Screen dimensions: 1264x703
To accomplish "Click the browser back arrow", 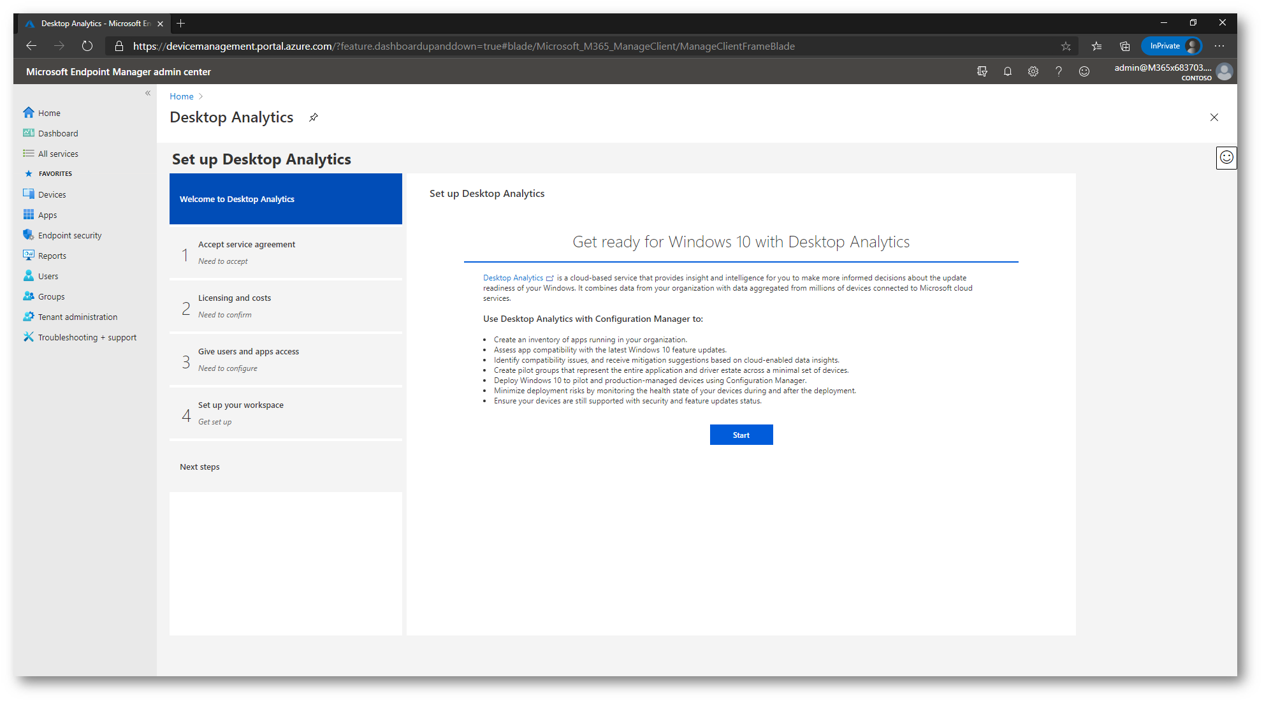I will [x=31, y=46].
